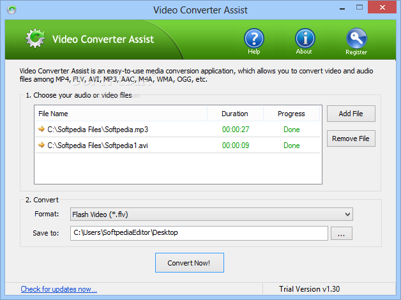Image resolution: width=401 pixels, height=300 pixels.
Task: Click the Add File button
Action: (351, 114)
